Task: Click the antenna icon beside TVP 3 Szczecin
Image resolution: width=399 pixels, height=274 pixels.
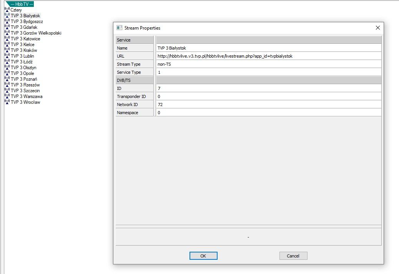Action: 7,91
